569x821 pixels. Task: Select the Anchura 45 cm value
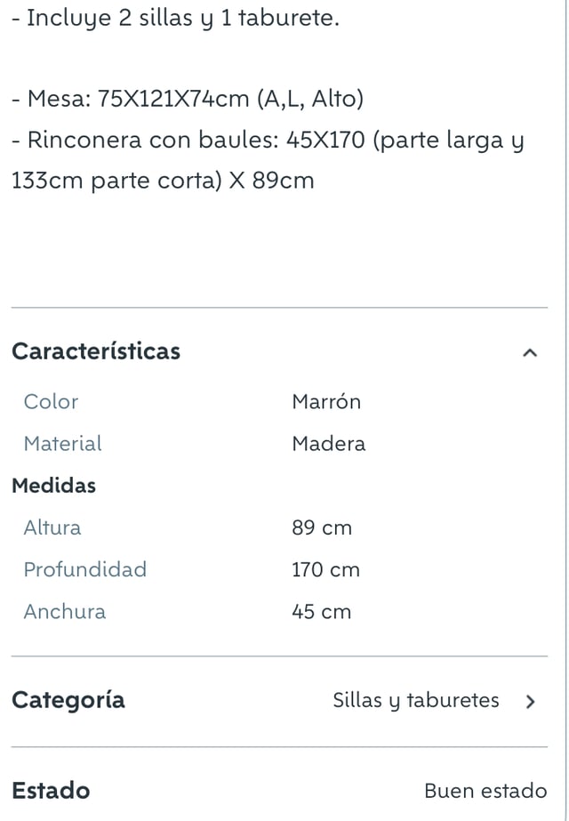pyautogui.click(x=321, y=612)
